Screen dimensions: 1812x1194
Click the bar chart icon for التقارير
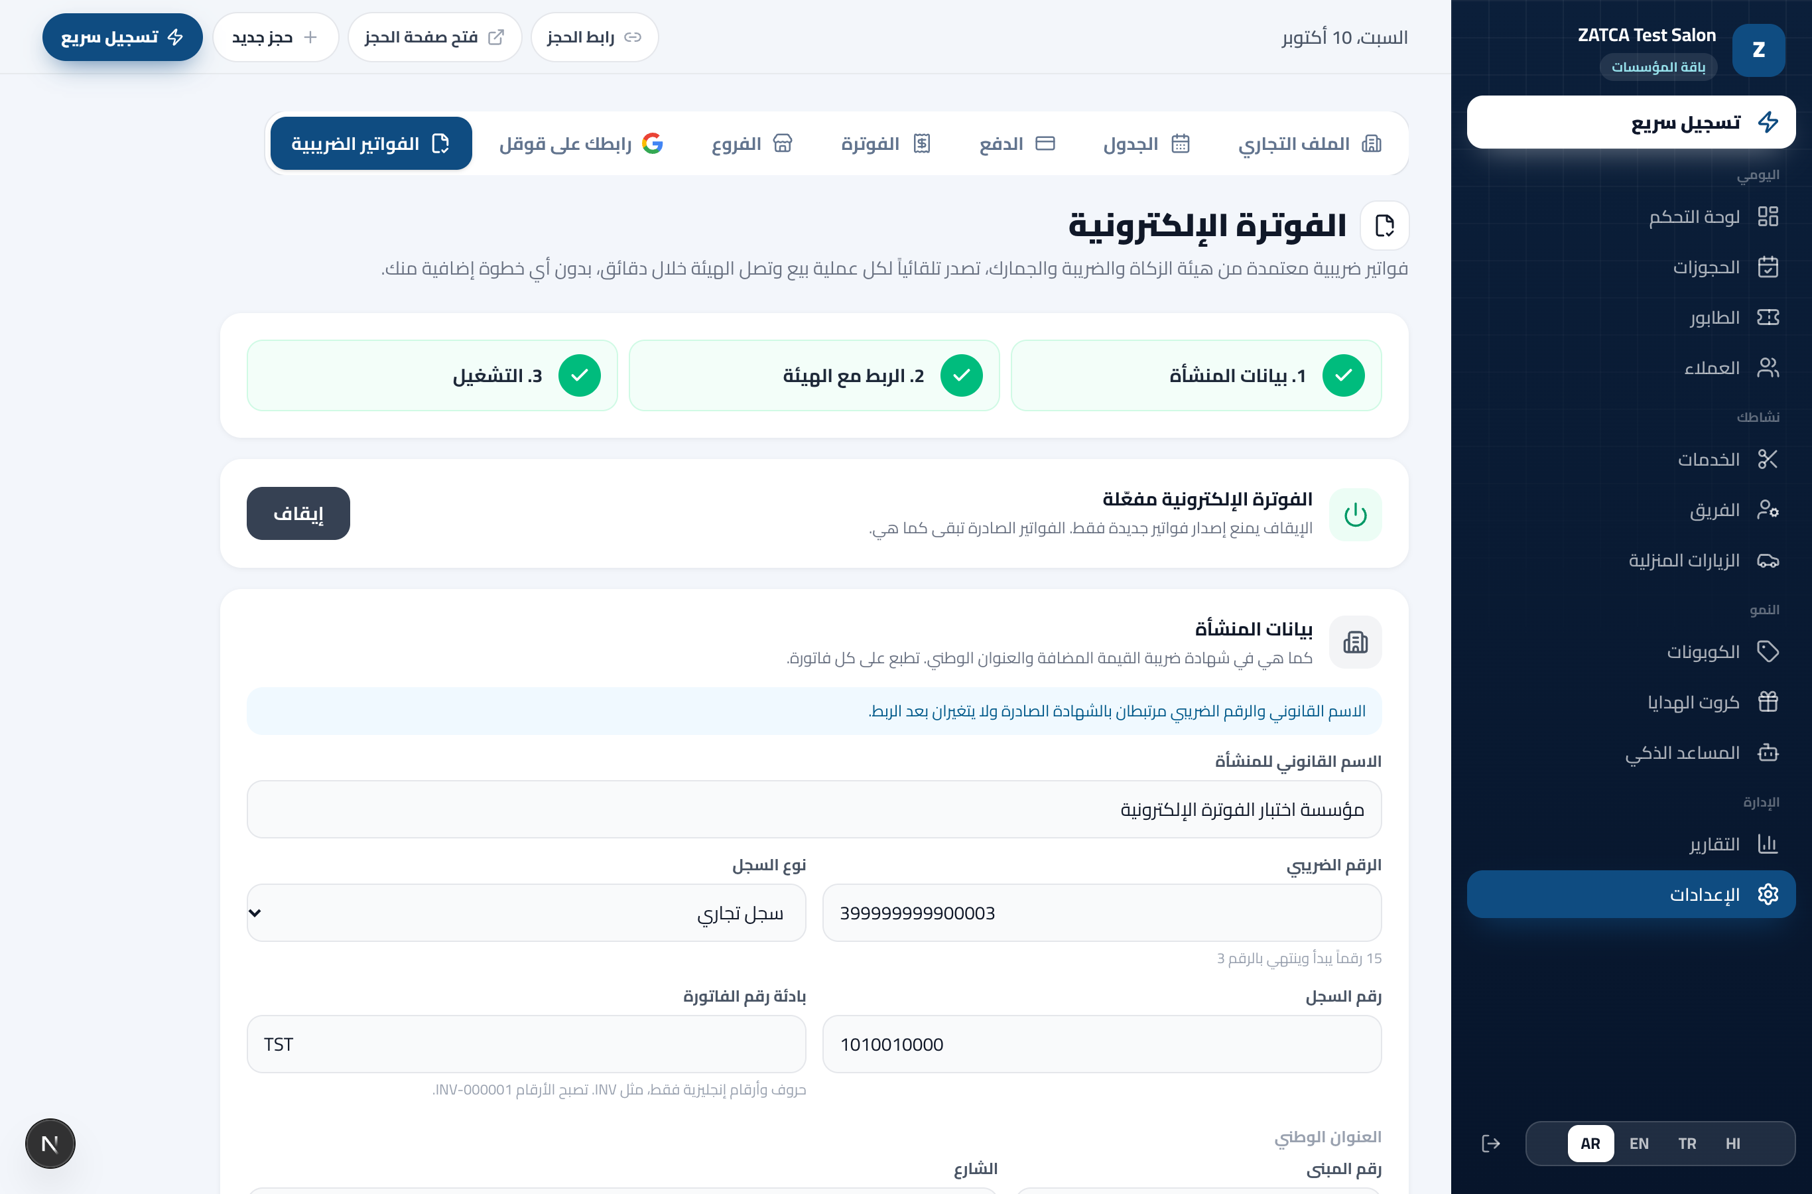tap(1767, 844)
